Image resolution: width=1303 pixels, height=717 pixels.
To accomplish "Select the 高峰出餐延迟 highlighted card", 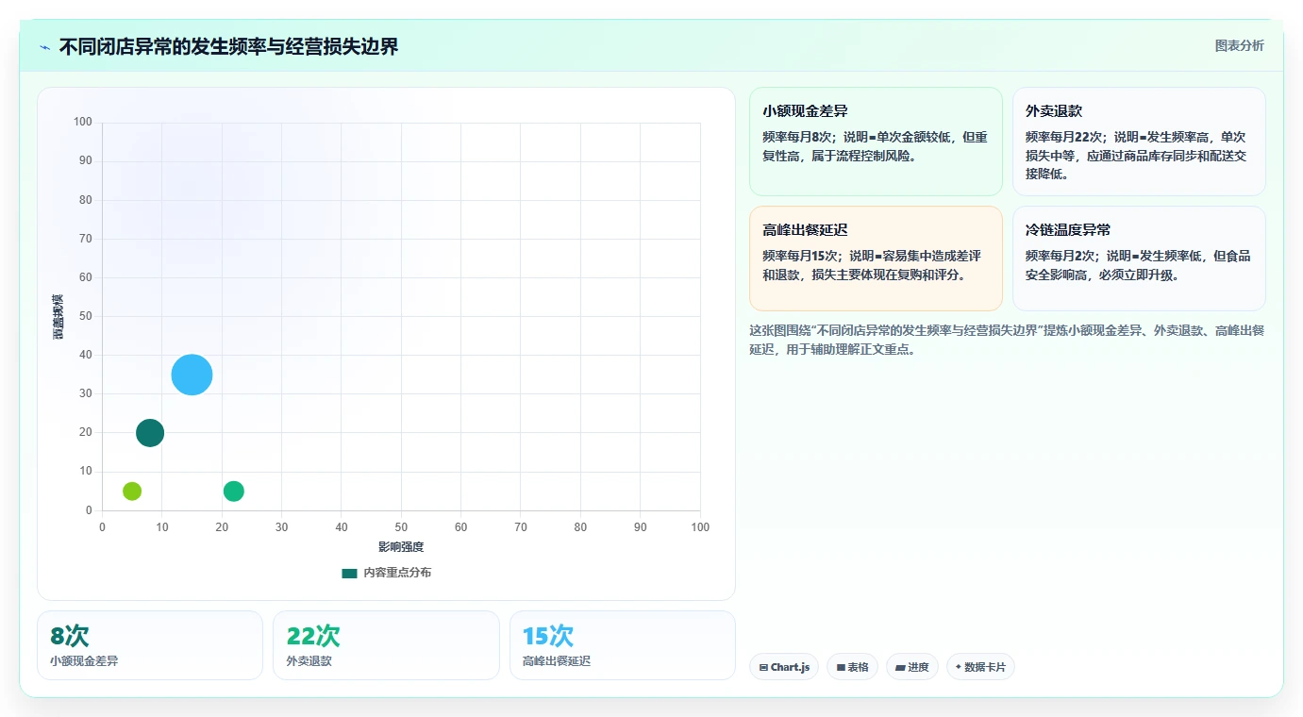I will click(x=876, y=258).
